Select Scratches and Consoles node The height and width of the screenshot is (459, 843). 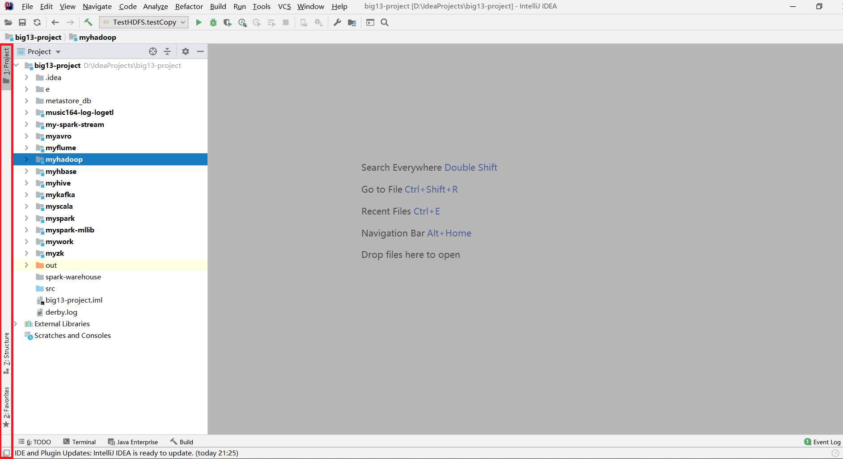coord(110,335)
